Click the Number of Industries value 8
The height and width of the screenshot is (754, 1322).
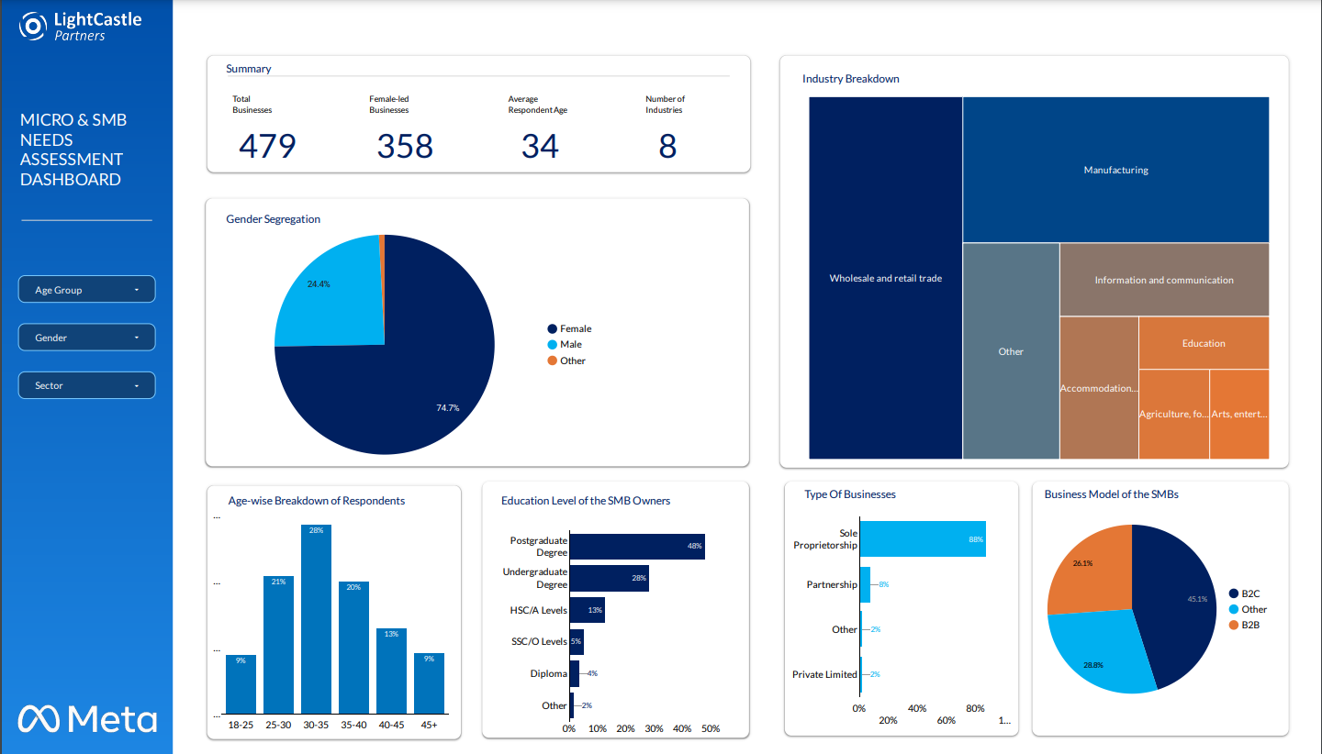coord(667,146)
